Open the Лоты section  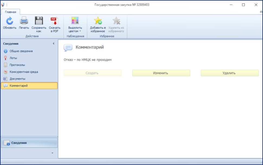29,58
